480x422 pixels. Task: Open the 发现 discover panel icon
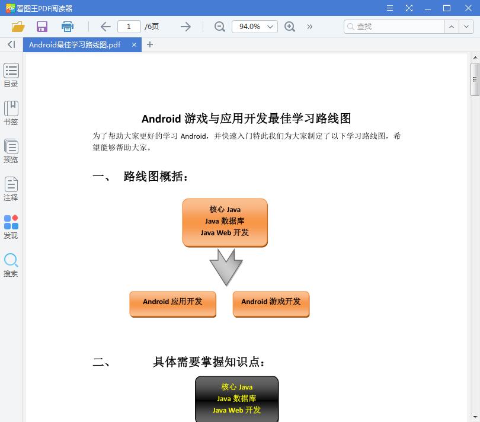click(x=11, y=226)
